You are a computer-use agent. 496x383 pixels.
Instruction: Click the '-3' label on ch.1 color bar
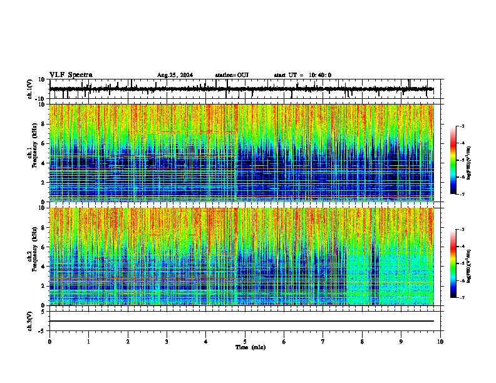coord(462,126)
